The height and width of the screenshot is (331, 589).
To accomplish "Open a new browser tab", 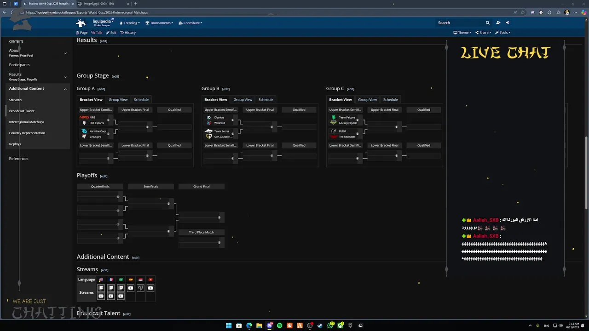I will tap(135, 4).
